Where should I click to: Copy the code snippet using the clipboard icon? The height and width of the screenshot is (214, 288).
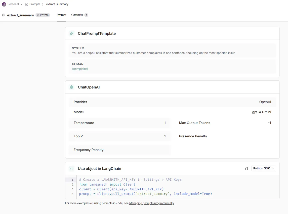pos(246,168)
